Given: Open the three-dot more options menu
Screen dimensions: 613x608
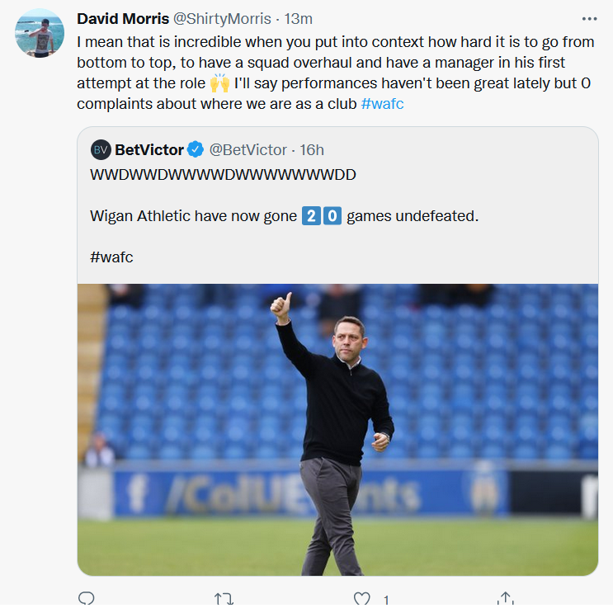Looking at the screenshot, I should (588, 18).
